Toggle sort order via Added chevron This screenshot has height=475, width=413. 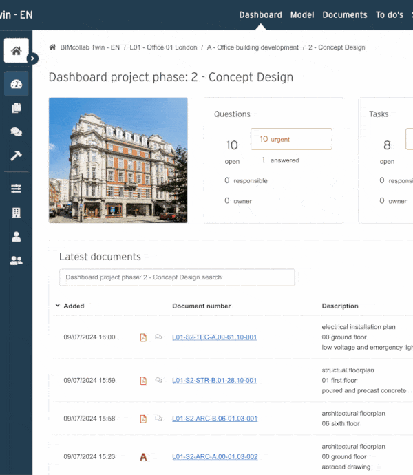pyautogui.click(x=58, y=306)
